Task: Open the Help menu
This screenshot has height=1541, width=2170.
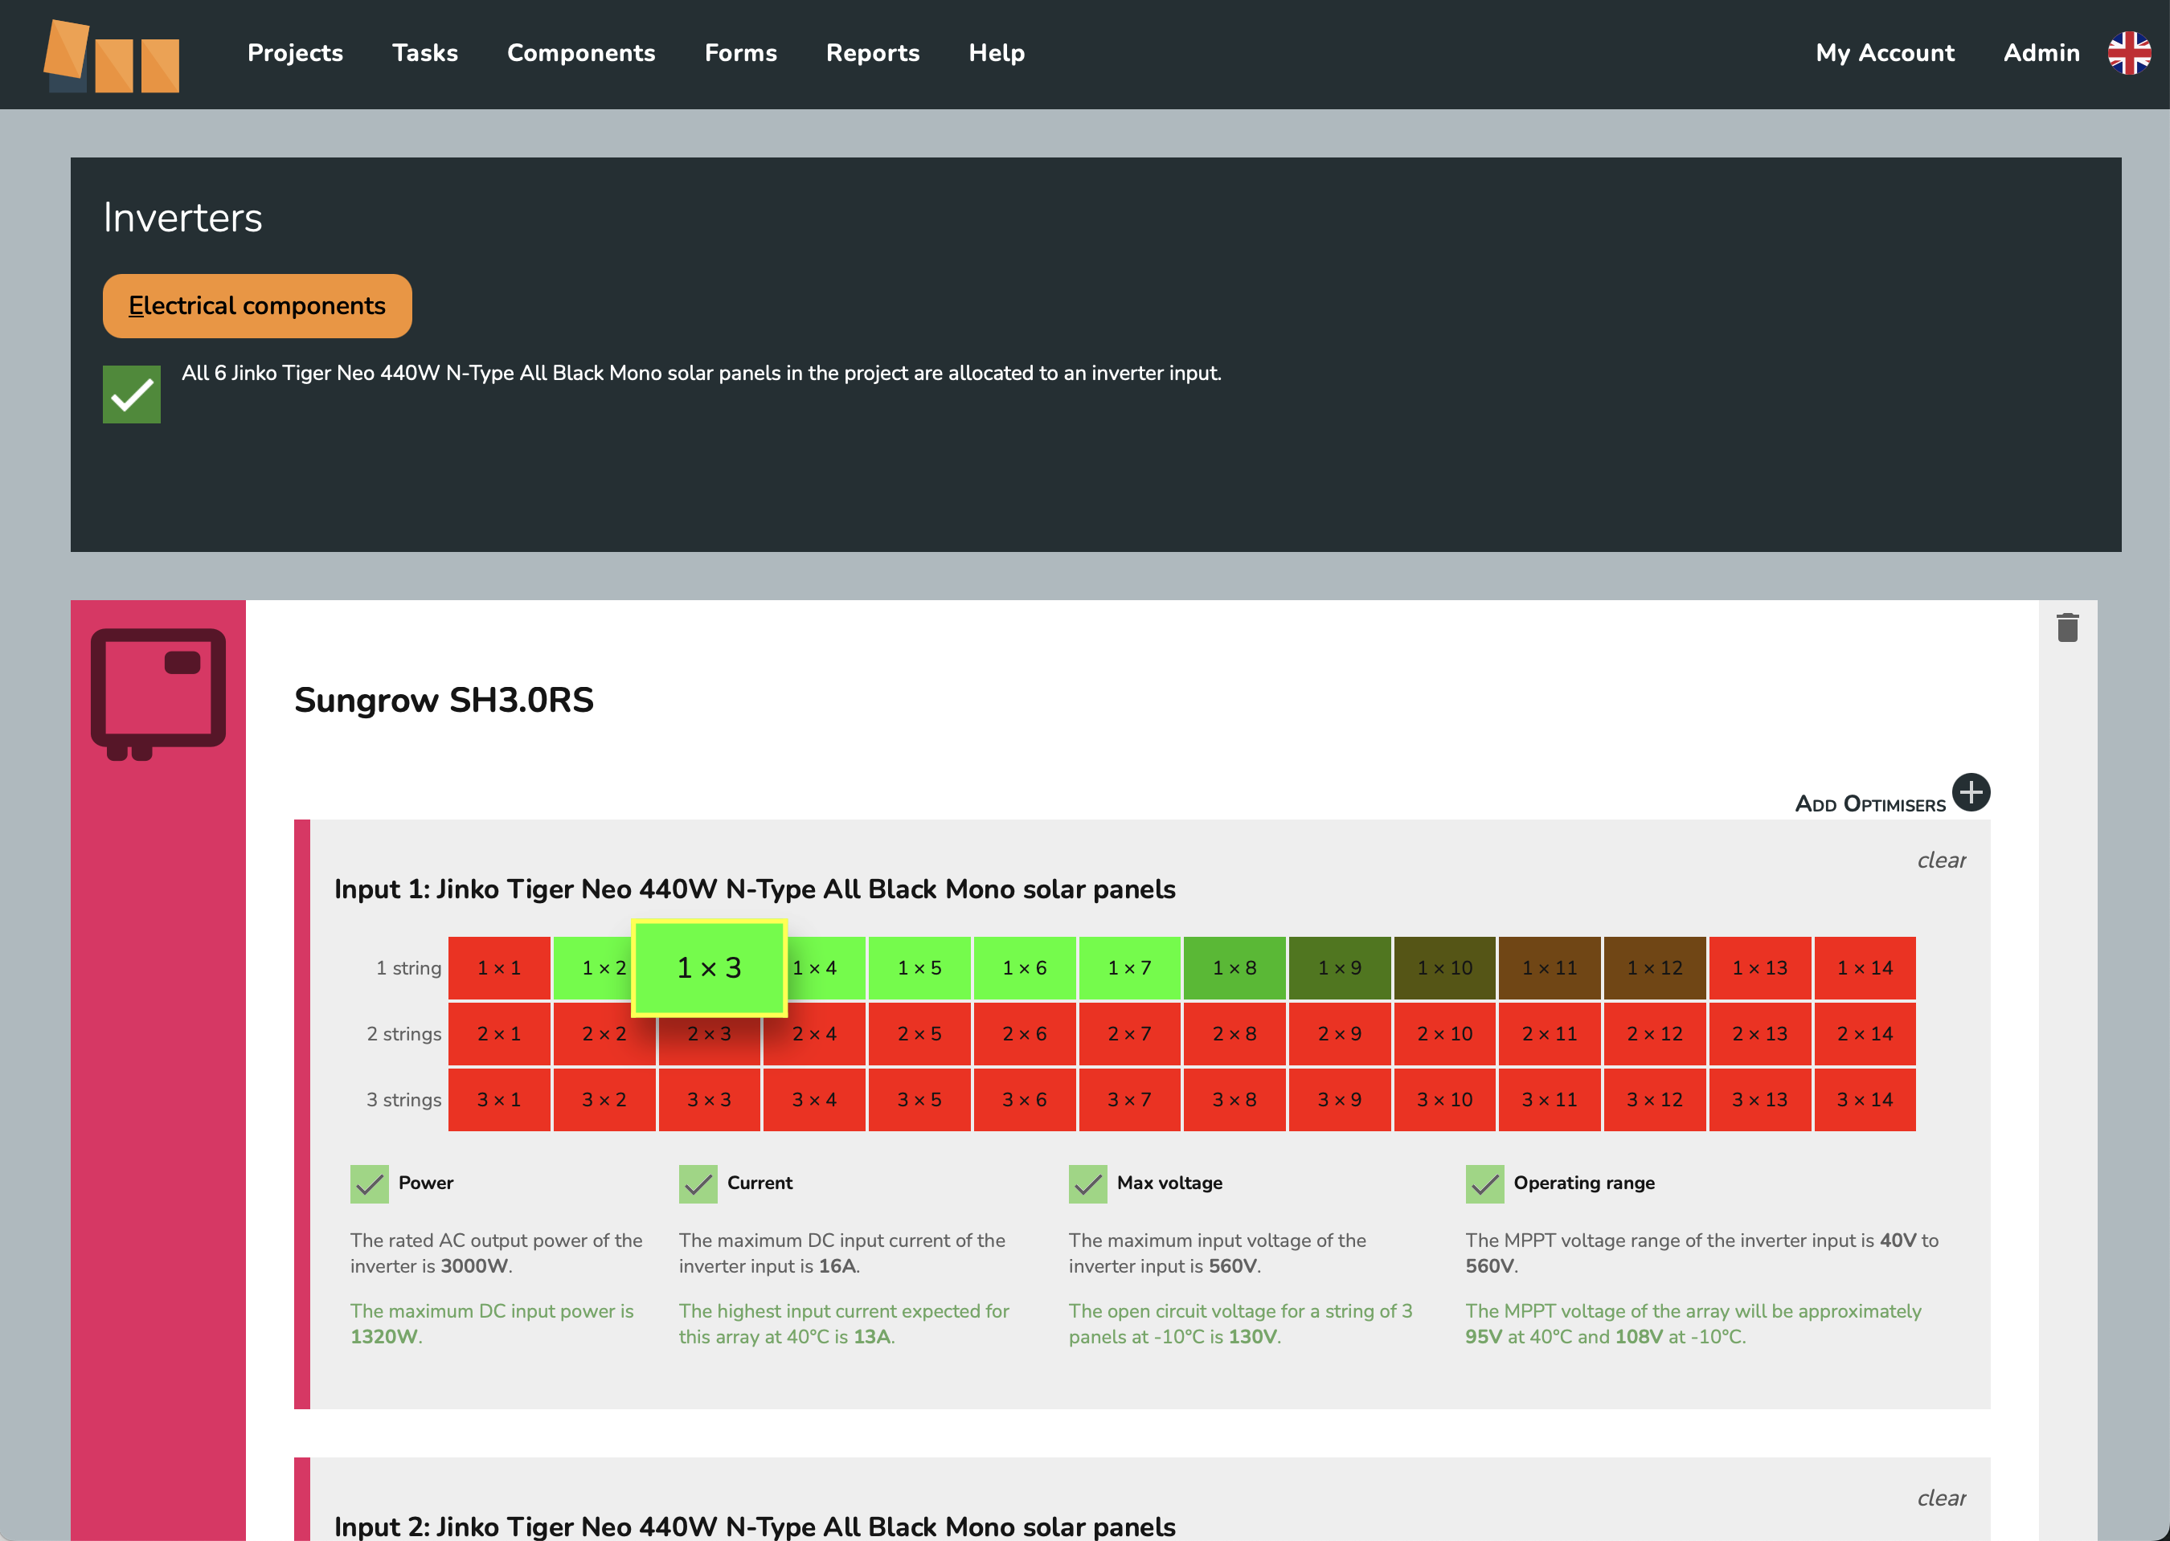Action: tap(997, 53)
